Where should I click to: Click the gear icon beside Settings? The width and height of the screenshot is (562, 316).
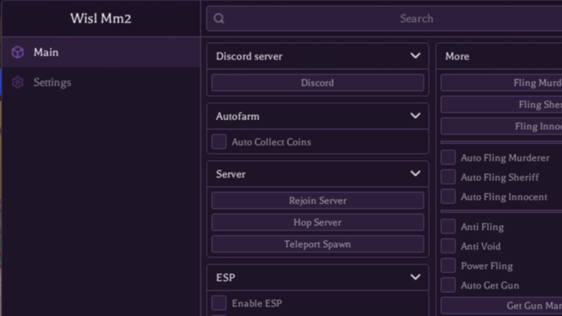coord(18,83)
